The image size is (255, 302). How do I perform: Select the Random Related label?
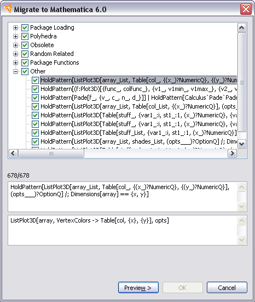click(52, 54)
